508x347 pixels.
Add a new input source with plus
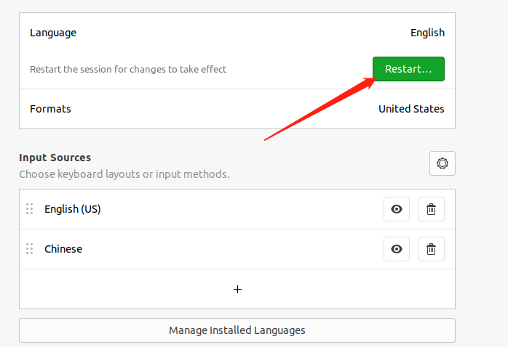pyautogui.click(x=237, y=289)
